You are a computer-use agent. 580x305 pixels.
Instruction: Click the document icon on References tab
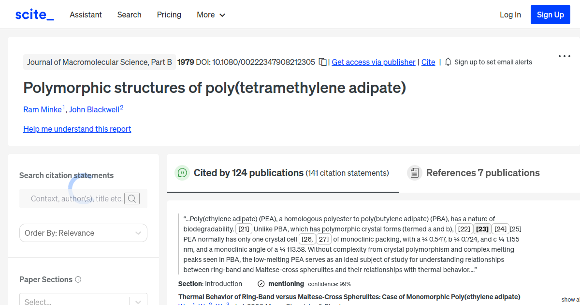tap(415, 172)
